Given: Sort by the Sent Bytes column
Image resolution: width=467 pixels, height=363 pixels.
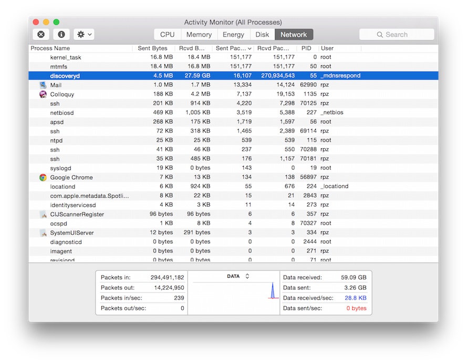Looking at the screenshot, I should click(152, 48).
